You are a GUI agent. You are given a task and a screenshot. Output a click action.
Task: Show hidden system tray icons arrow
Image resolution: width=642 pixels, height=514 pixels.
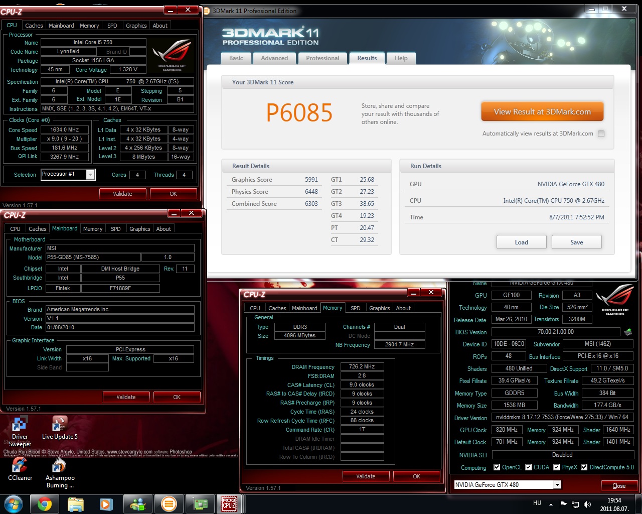(x=551, y=504)
